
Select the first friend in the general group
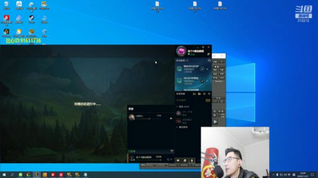pyautogui.click(x=193, y=113)
